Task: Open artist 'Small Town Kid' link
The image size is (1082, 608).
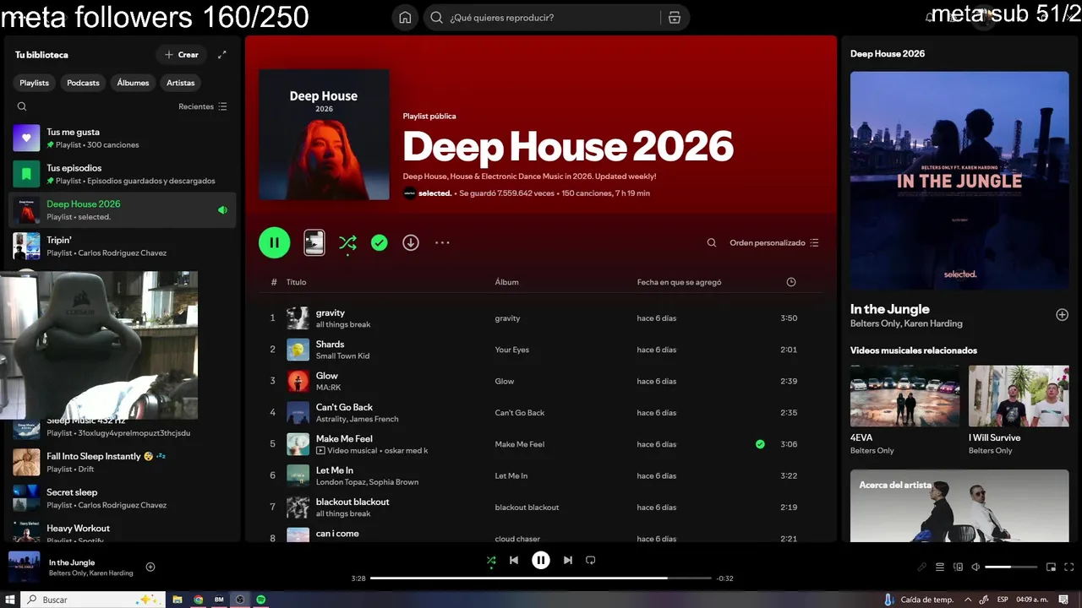Action: point(342,356)
